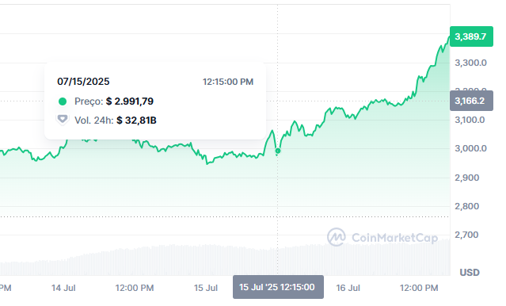Click the current price tag 3,389.7
This screenshot has width=506, height=306.
pos(471,36)
